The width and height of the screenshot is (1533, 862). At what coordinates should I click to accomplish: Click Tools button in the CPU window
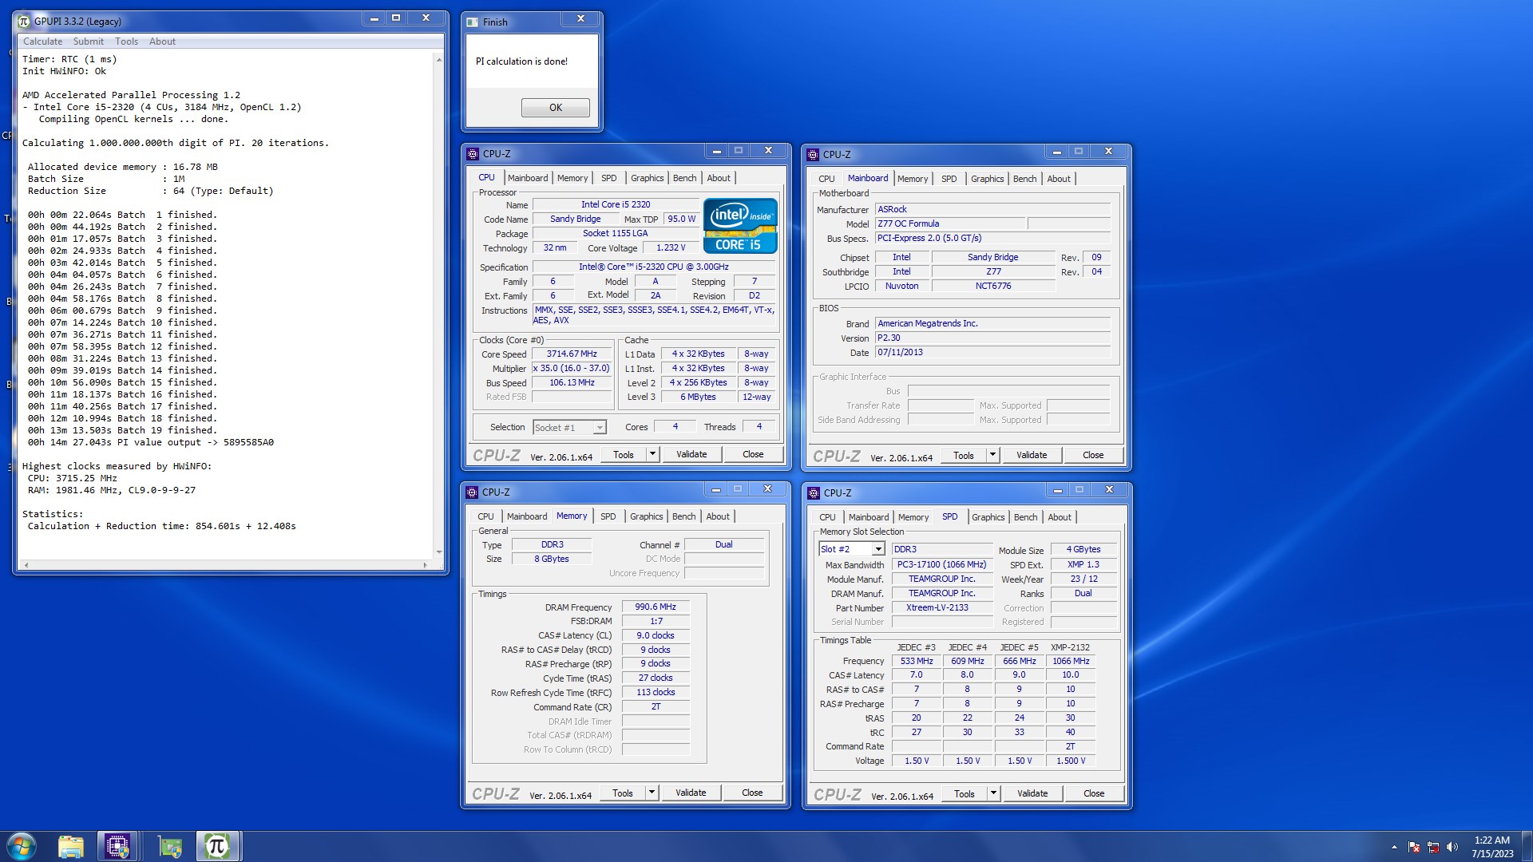624,454
